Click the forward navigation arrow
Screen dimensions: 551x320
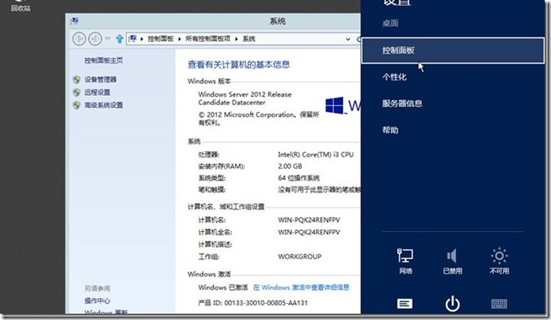95,39
